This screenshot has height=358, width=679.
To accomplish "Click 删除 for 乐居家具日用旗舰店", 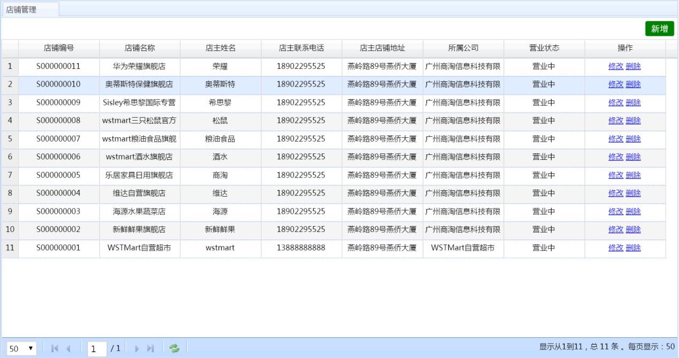I will [633, 175].
